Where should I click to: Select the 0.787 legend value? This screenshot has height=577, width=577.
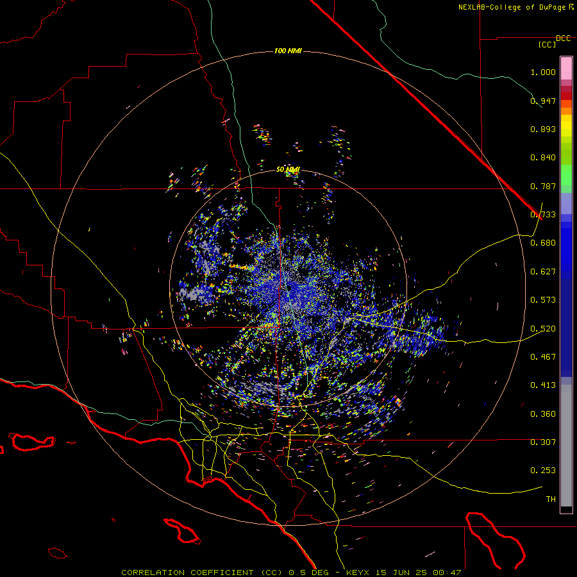(x=543, y=186)
